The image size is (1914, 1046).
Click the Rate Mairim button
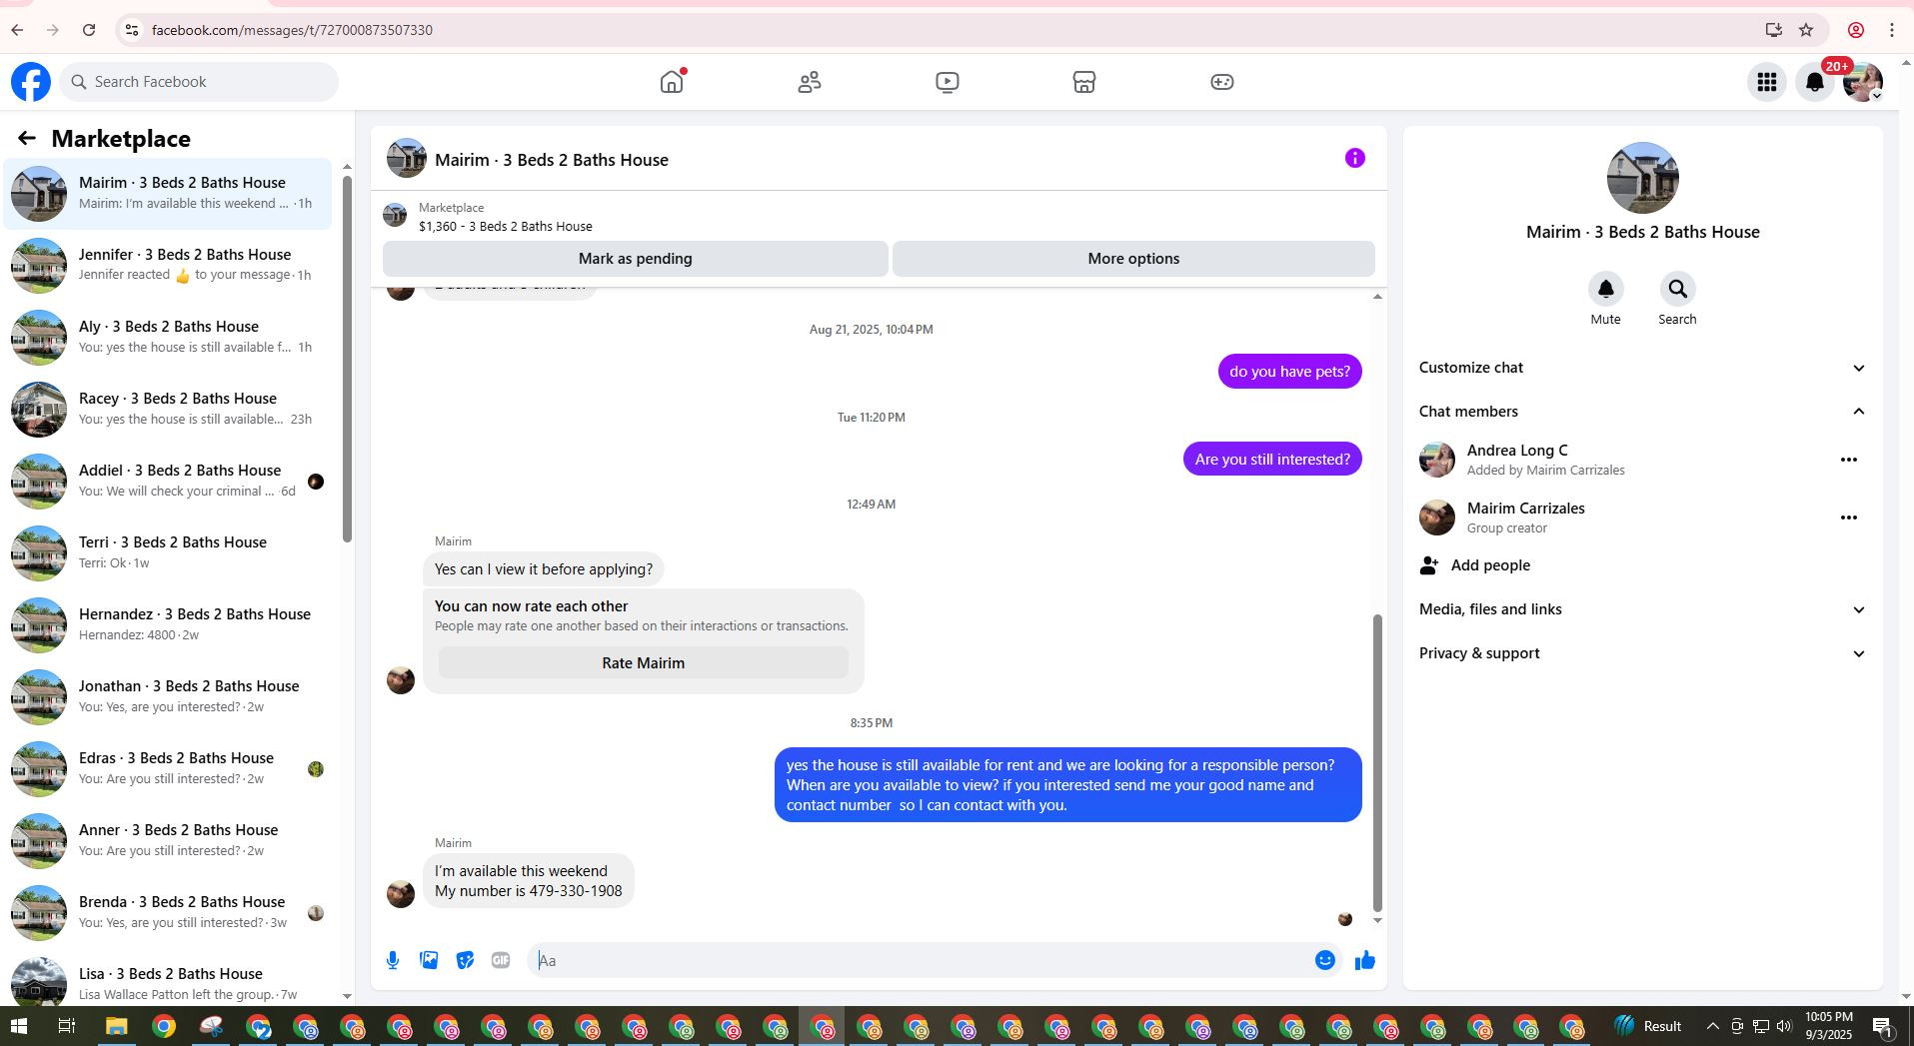pos(644,663)
